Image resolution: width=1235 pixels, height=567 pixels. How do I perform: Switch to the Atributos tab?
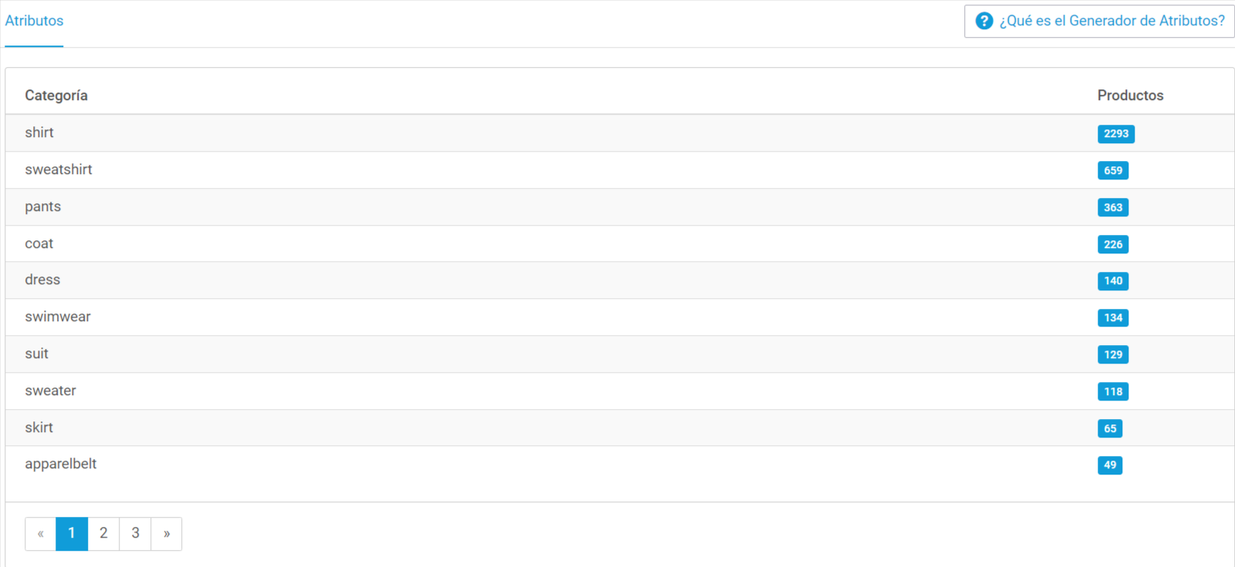coord(34,22)
